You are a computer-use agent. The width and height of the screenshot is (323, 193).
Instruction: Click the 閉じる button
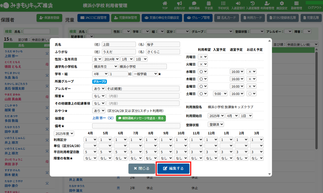pos(141,169)
